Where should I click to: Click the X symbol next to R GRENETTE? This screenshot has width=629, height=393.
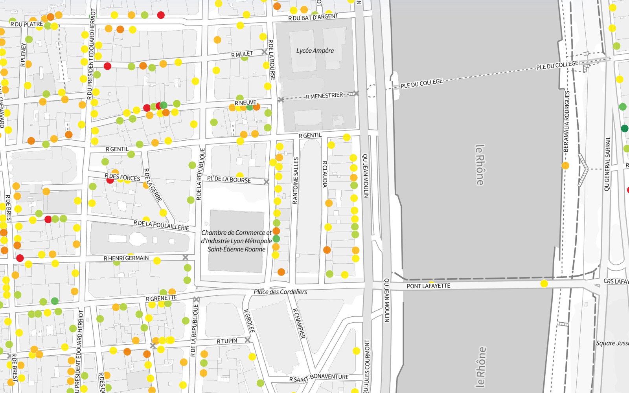(196, 299)
